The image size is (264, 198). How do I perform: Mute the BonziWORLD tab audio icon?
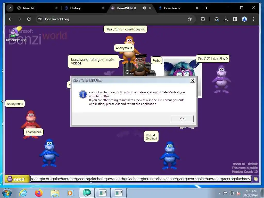144,8
